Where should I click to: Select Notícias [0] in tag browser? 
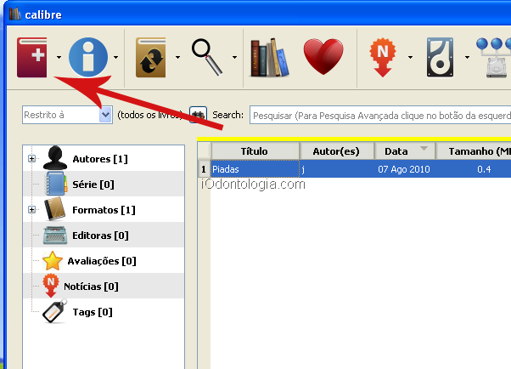91,287
